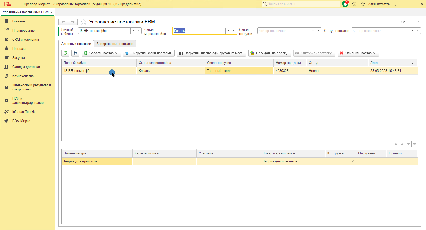Click the Склад маркетплейса field with Казань

pyautogui.click(x=199, y=31)
